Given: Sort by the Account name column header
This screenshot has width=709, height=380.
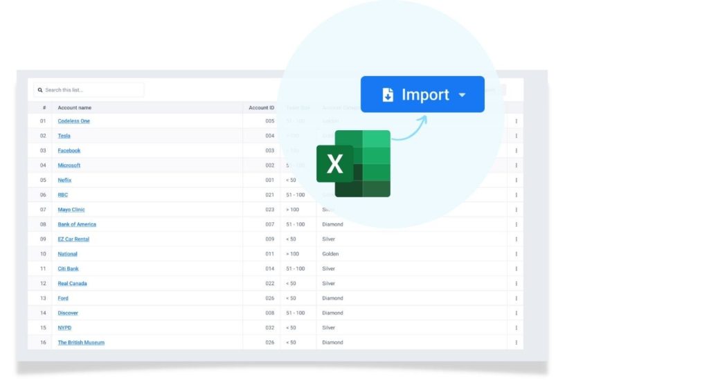Looking at the screenshot, I should [74, 107].
